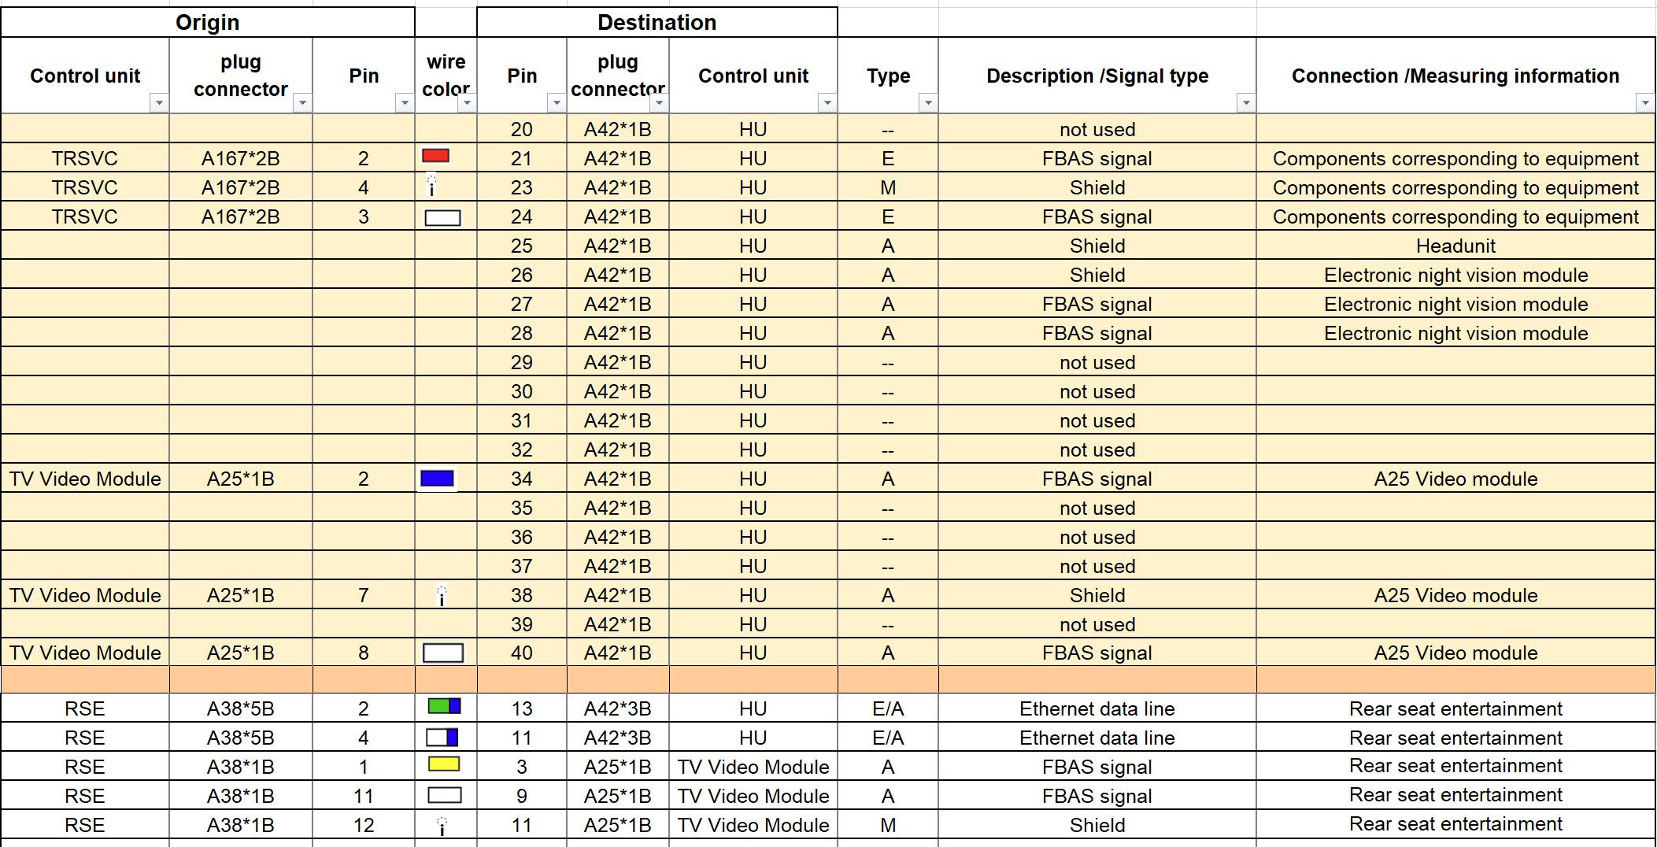Select 'A25 Video module' cell in pin 38 row

1455,595
